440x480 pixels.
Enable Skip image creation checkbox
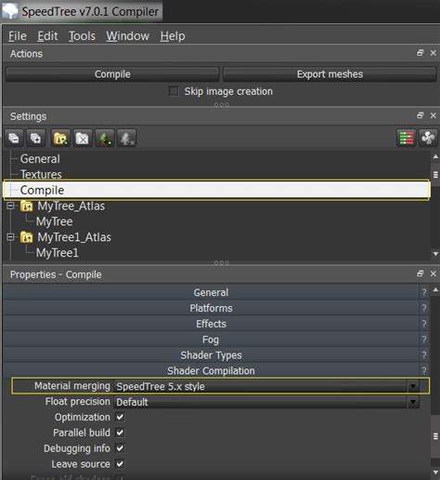click(x=174, y=91)
